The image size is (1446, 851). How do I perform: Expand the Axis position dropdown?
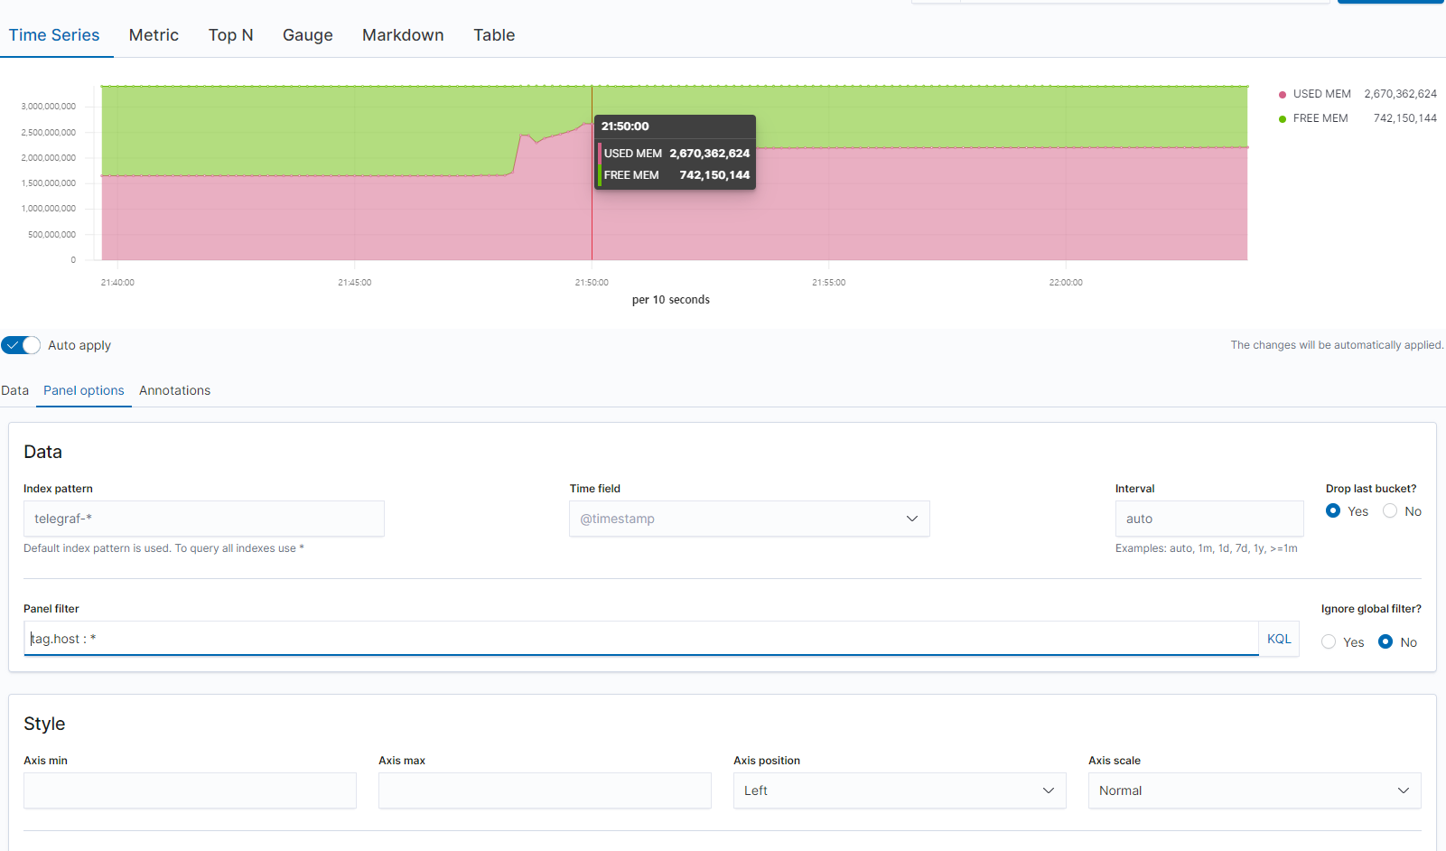[x=900, y=790]
